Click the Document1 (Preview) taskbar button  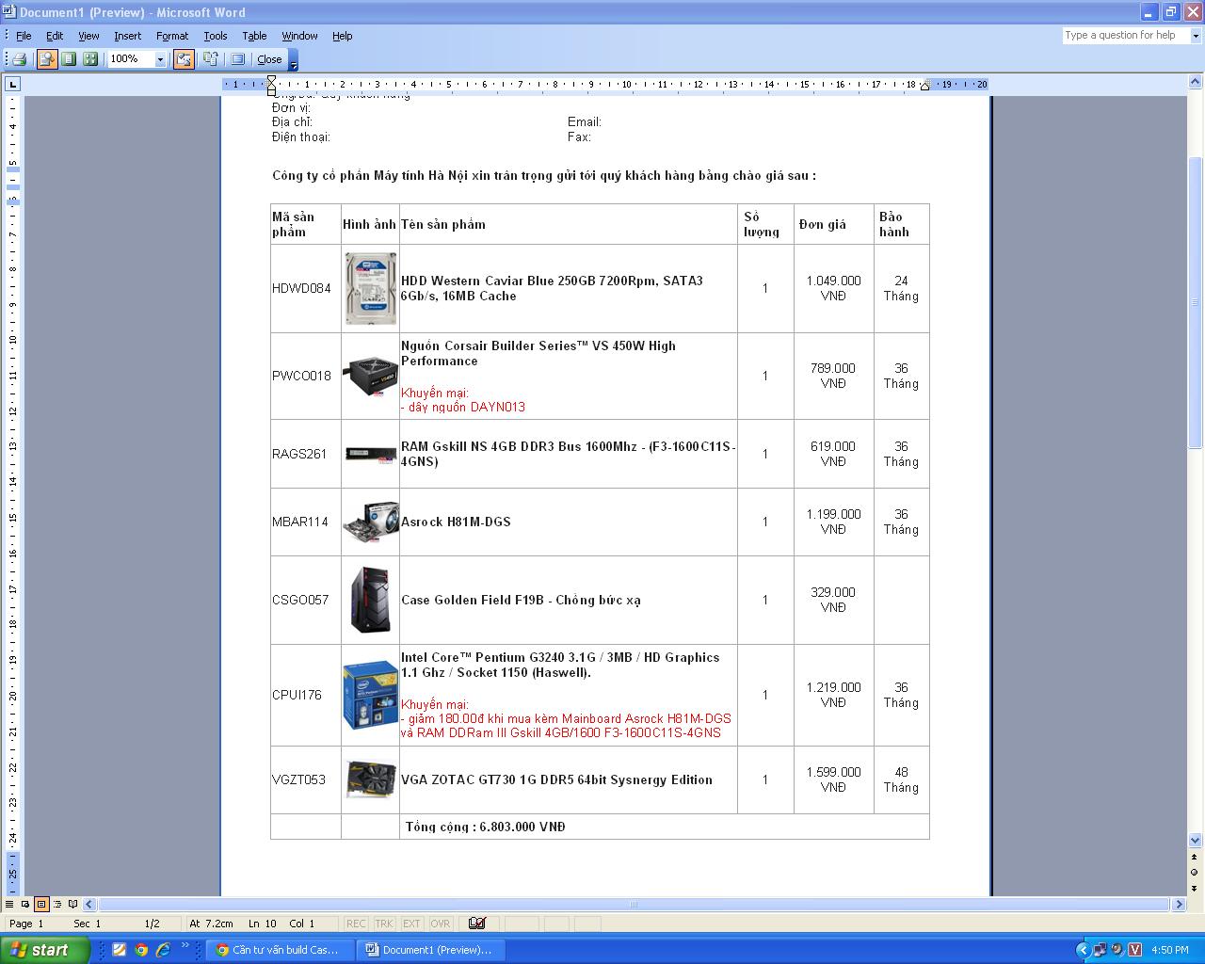pos(431,950)
